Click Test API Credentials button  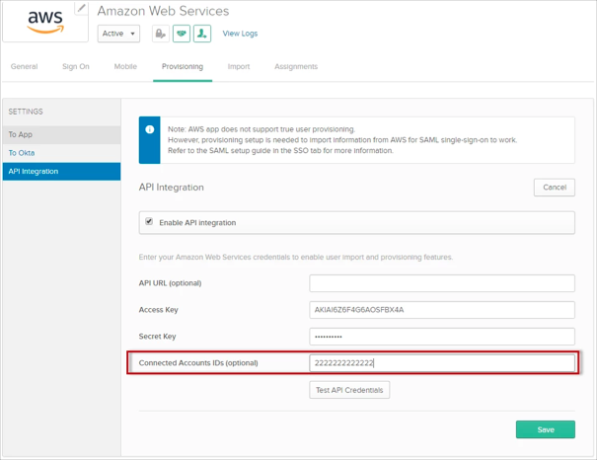(x=349, y=390)
